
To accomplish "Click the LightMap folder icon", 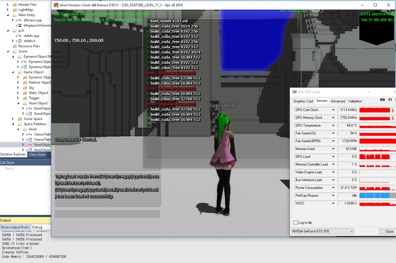I will point(15,10).
